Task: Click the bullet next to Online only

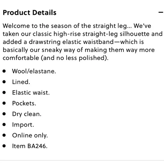Action: (x=4, y=135)
